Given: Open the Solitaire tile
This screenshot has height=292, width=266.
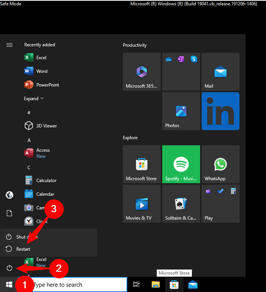Looking at the screenshot, I should point(181,204).
